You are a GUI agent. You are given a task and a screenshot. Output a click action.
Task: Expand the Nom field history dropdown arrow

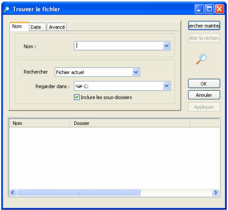tap(167, 46)
